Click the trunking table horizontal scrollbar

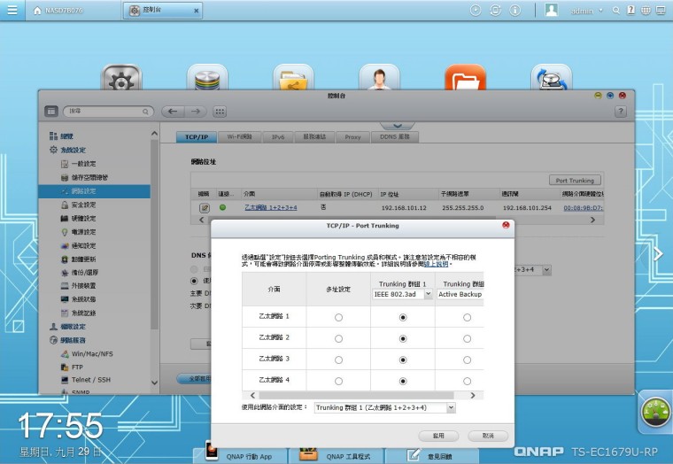[x=363, y=394]
